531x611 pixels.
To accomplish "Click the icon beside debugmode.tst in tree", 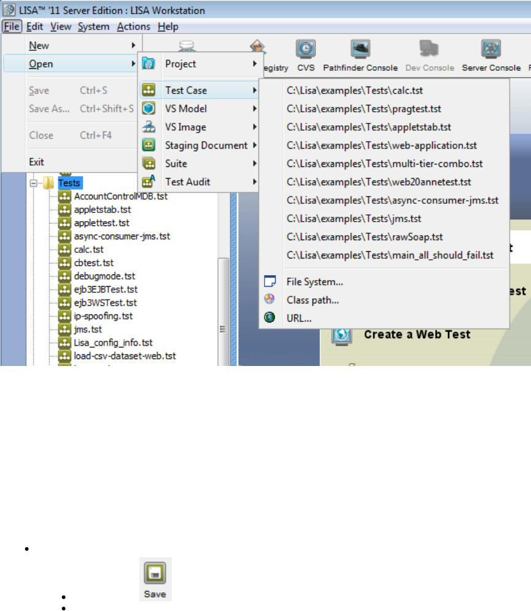I will click(64, 276).
